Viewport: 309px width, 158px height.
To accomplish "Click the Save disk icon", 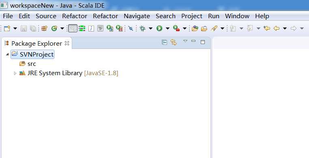I will 24,28.
